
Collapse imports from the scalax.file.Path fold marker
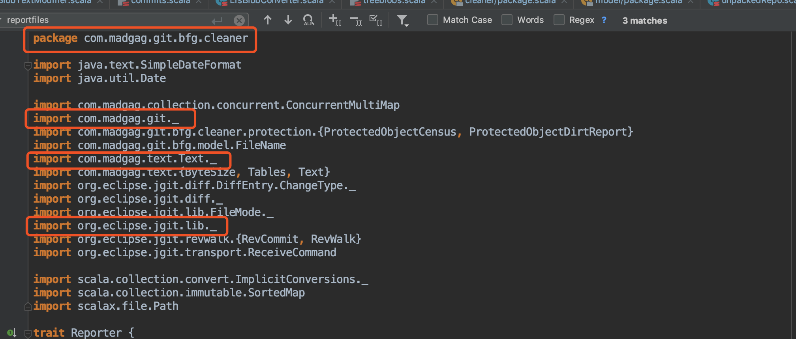coord(28,306)
